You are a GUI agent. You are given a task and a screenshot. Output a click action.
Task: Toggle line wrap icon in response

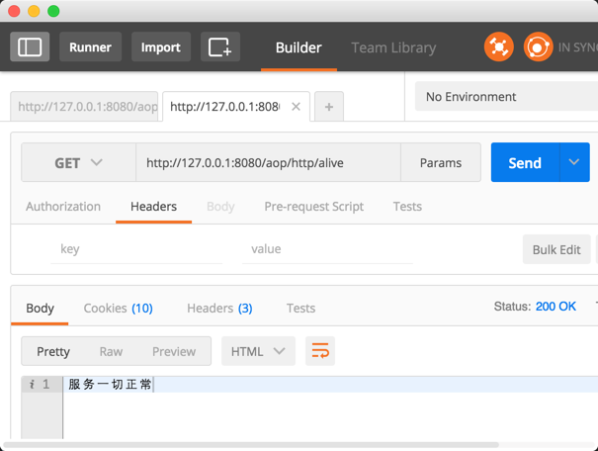(x=319, y=351)
